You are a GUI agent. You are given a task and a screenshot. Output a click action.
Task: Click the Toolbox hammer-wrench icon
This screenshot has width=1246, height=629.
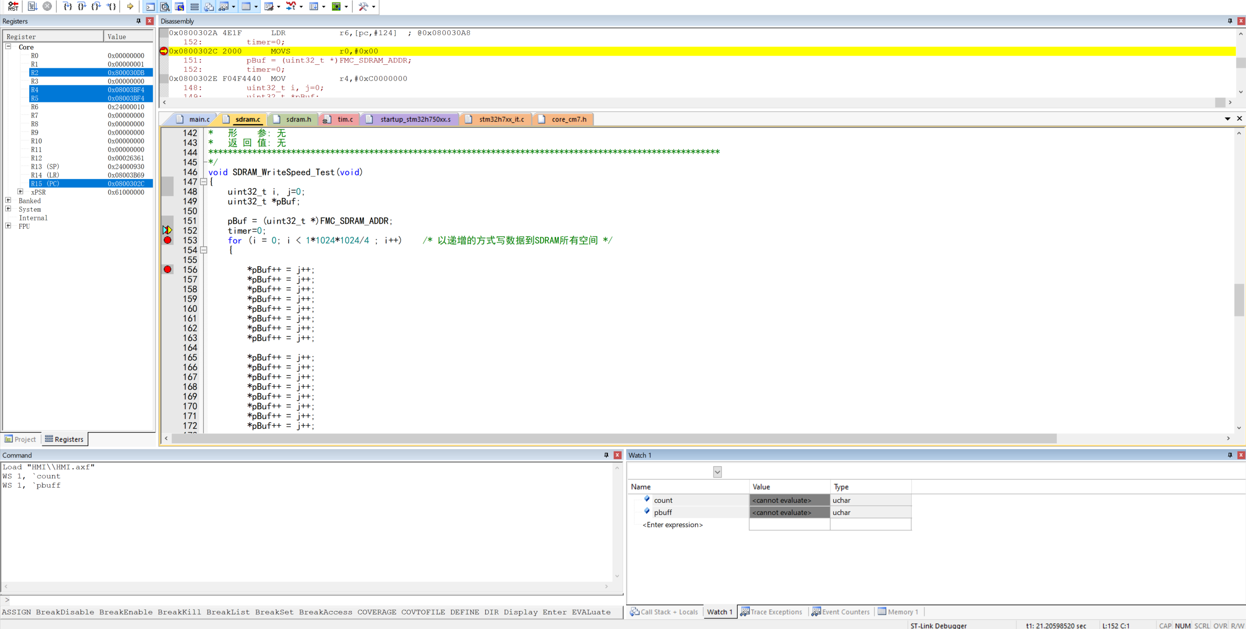(364, 6)
